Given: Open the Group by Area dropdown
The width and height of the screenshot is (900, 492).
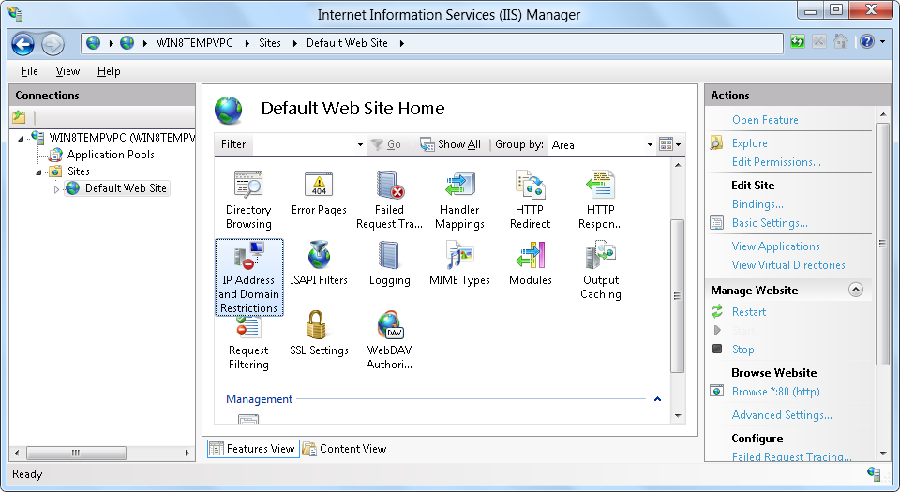Looking at the screenshot, I should tap(649, 144).
